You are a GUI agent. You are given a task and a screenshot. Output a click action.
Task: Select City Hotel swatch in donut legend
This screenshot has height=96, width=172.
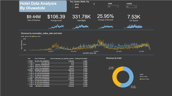pyautogui.click(x=140, y=77)
